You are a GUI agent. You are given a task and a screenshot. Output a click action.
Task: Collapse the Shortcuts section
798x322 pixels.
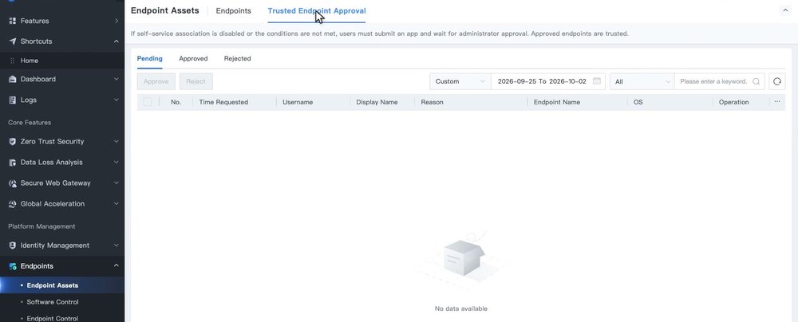point(116,41)
